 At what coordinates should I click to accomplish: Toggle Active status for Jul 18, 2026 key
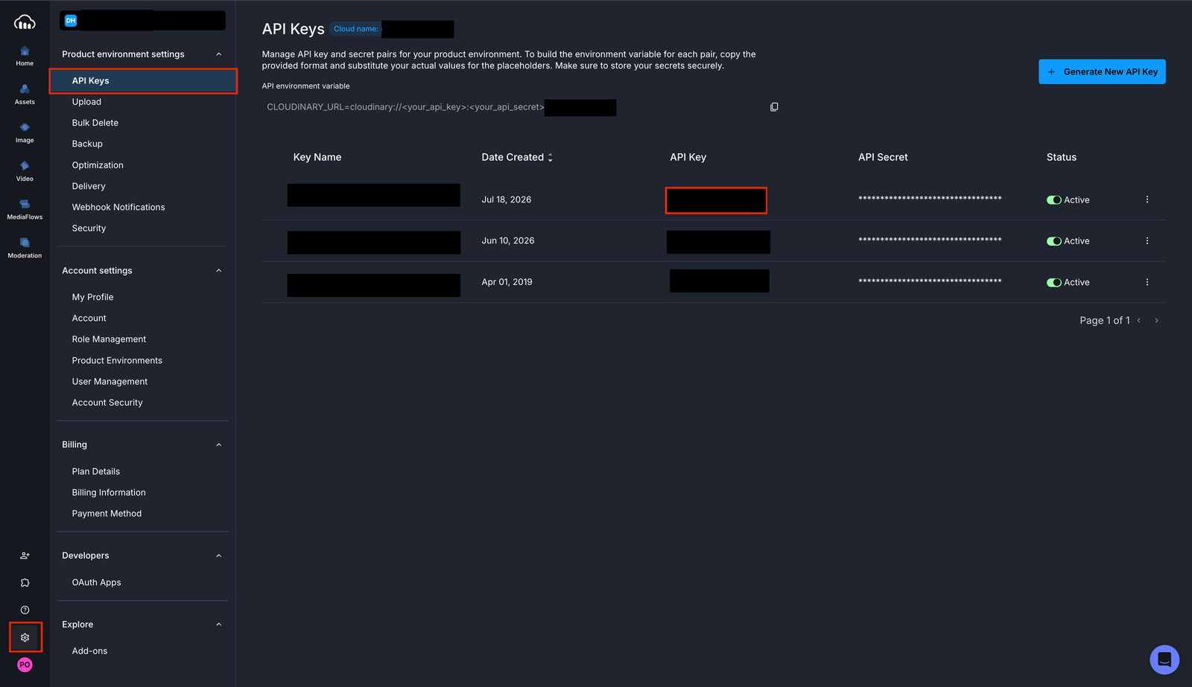click(1053, 200)
